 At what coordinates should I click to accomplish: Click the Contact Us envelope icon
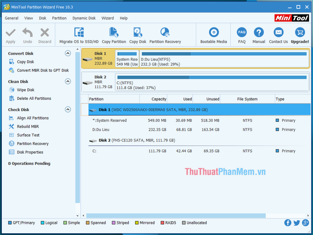click(278, 32)
